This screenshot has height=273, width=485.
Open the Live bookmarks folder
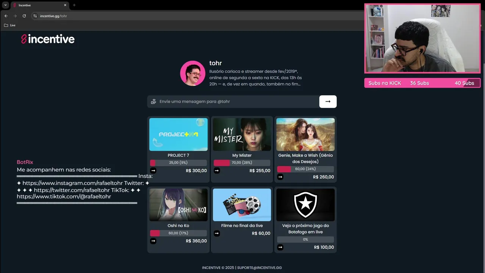(10, 25)
